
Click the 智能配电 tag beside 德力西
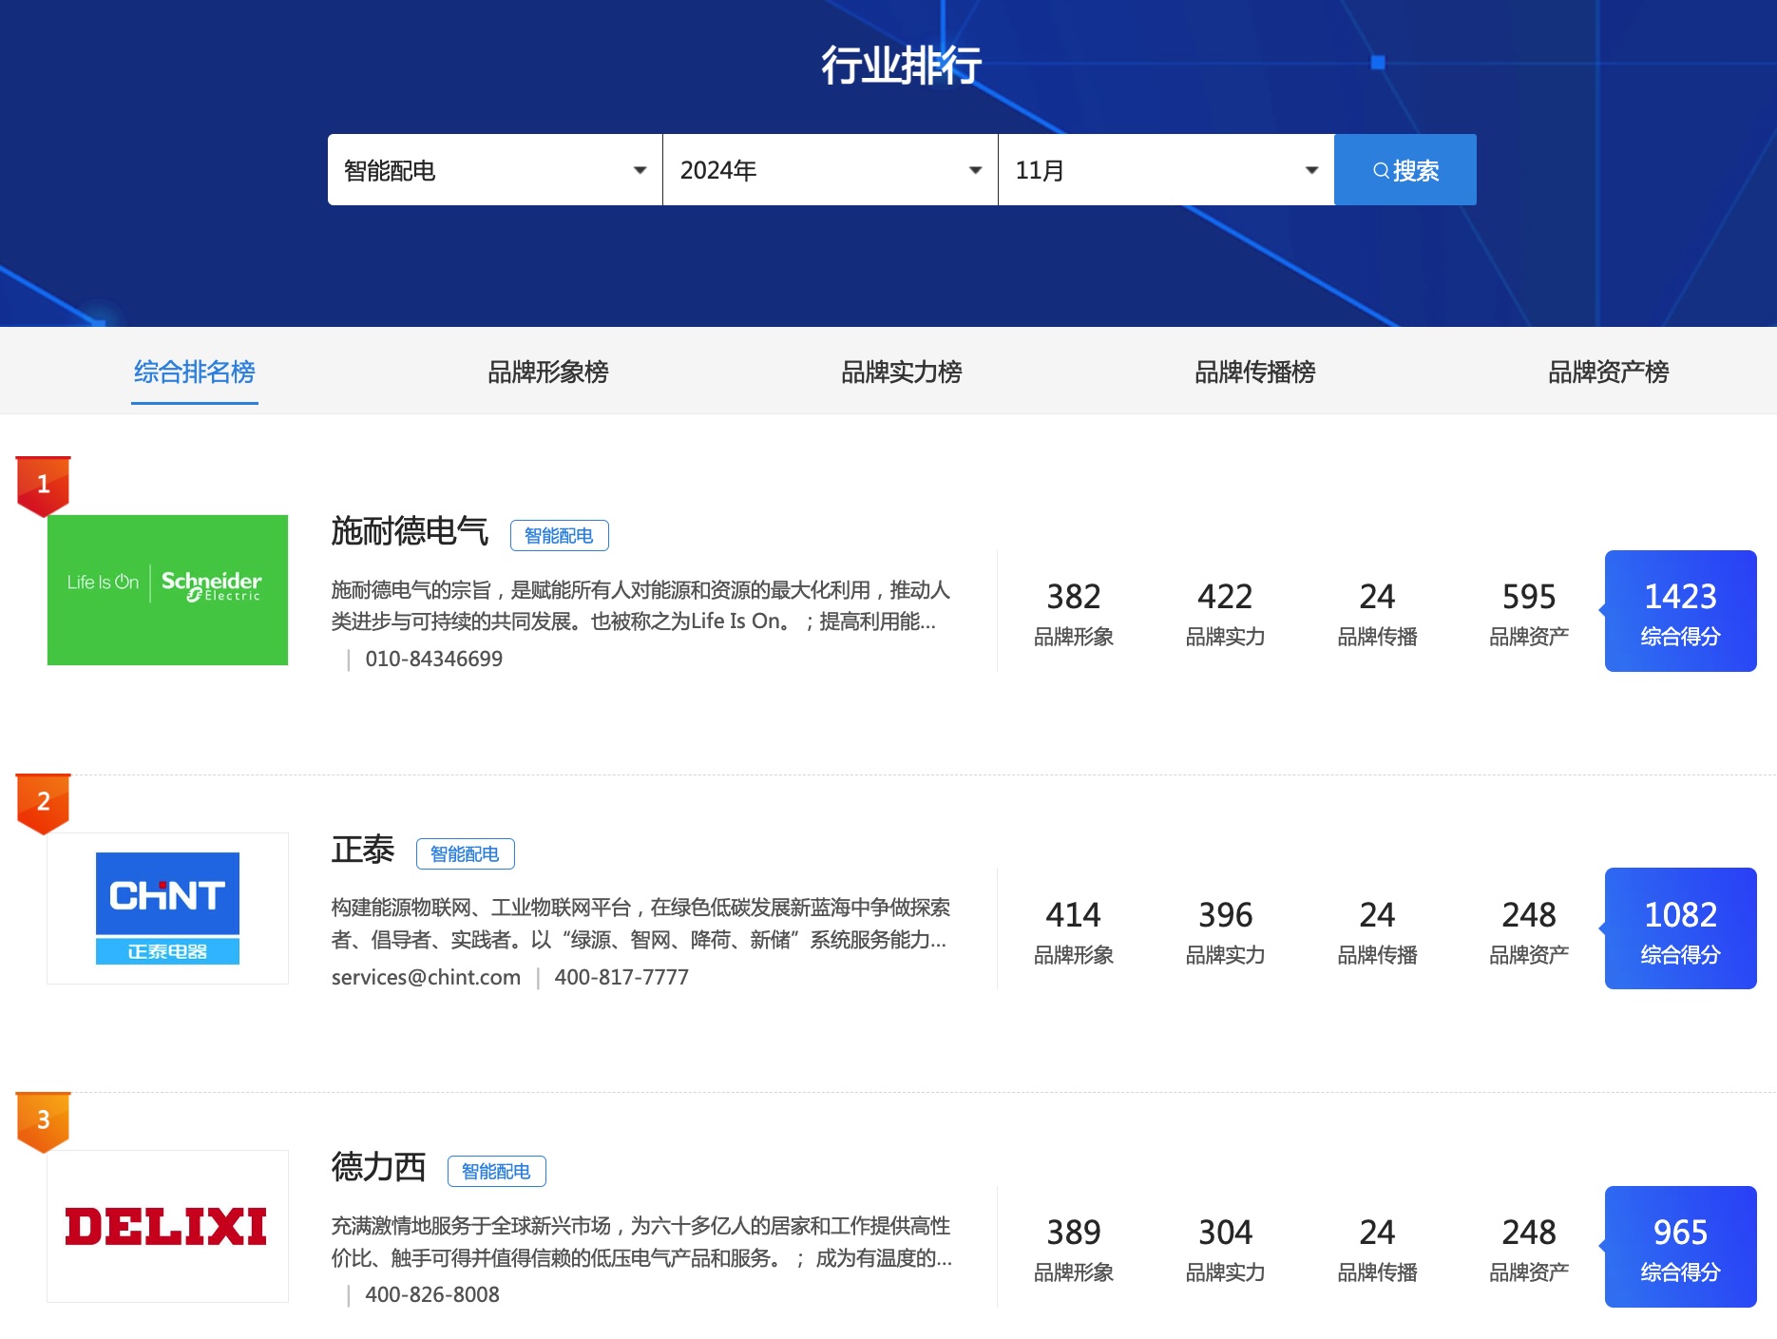point(497,1171)
